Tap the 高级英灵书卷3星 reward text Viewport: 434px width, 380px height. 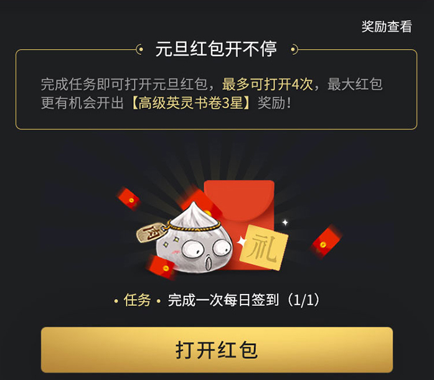point(191,103)
